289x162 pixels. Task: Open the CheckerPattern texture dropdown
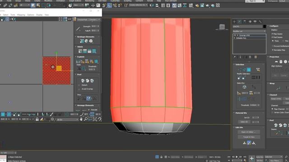pyautogui.click(x=89, y=19)
